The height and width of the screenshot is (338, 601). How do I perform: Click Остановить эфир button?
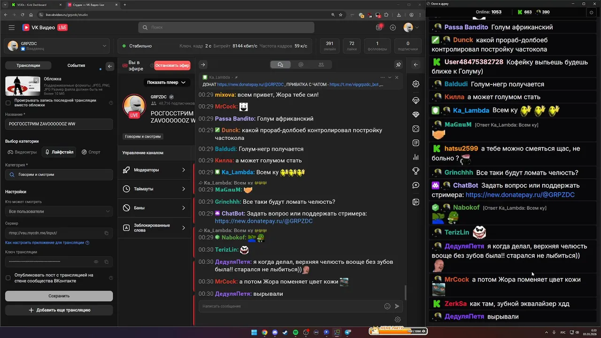[172, 66]
